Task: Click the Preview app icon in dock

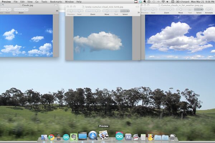Action: [104, 135]
